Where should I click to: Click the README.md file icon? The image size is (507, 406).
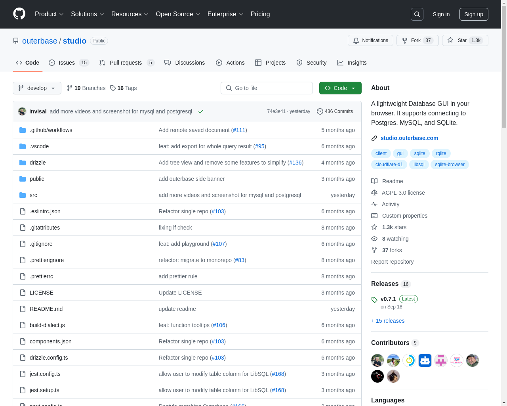(23, 309)
